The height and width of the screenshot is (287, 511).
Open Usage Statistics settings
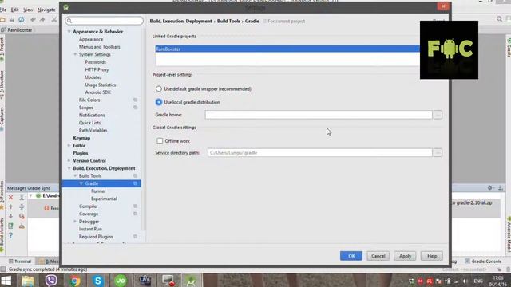coord(101,85)
